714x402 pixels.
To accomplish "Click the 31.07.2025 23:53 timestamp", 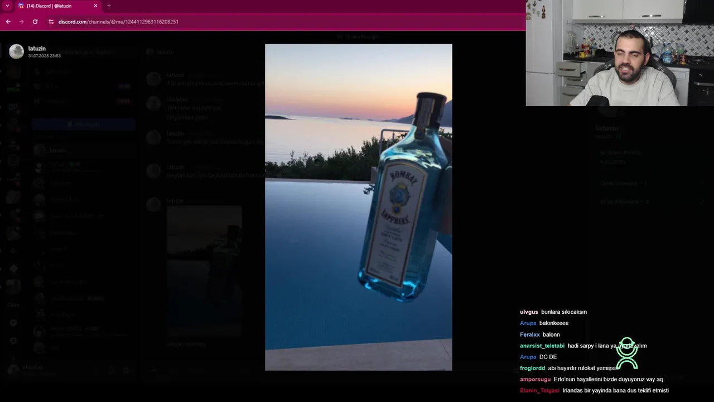I will click(45, 56).
